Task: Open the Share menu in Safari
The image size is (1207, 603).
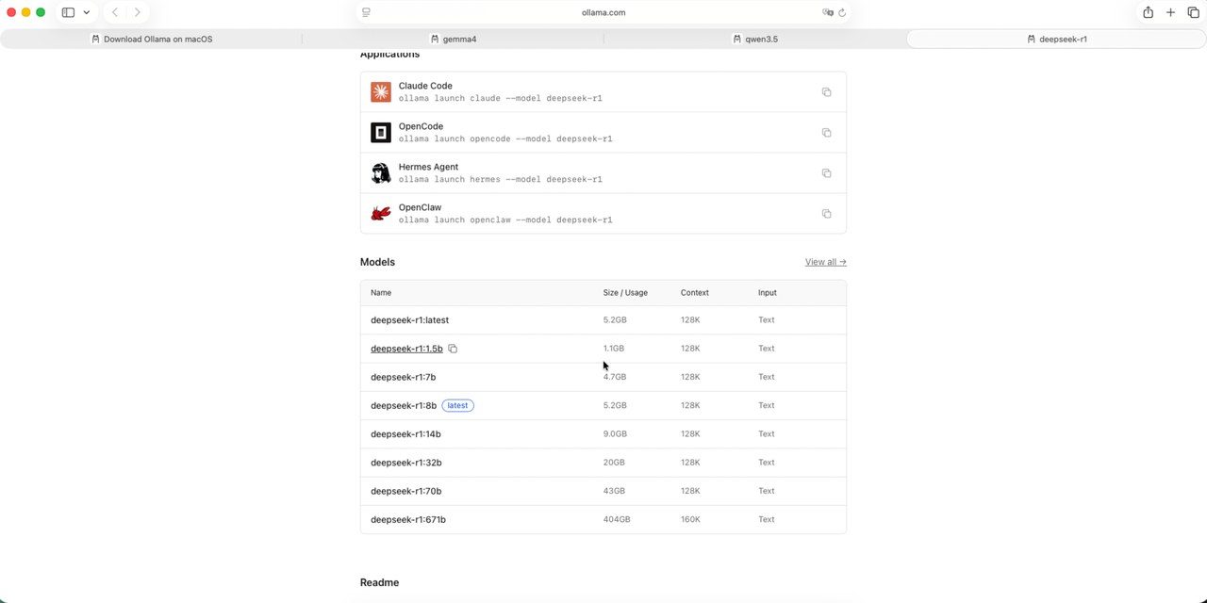Action: 1148,12
